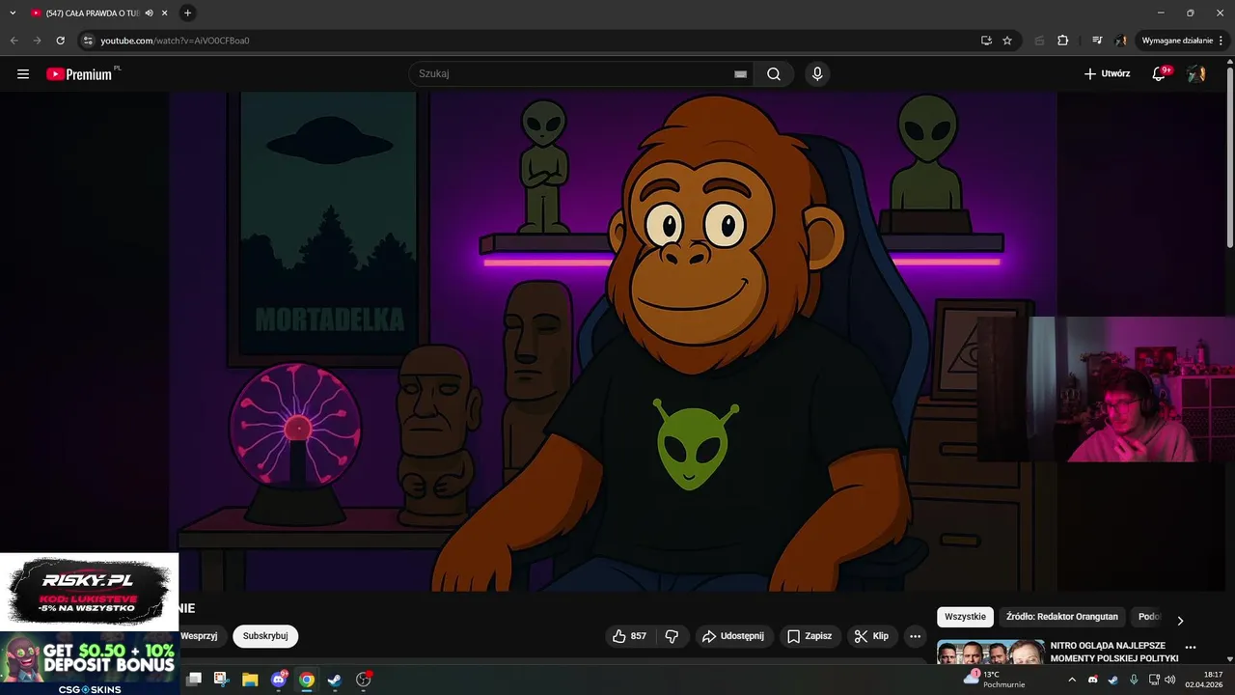Click Udostępnij to share the video
1235x695 pixels.
(x=733, y=636)
